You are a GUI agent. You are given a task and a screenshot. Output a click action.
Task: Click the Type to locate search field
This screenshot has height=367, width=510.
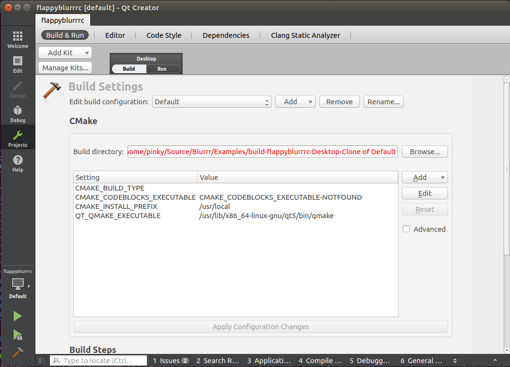tap(98, 361)
